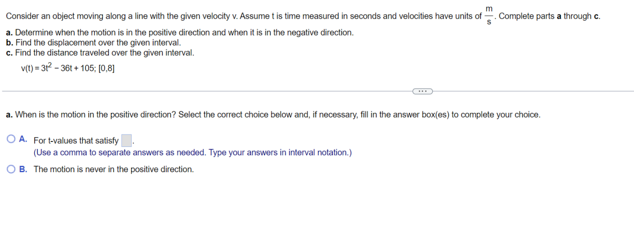Screen dimensions: 634x237
Task: Click the m/s units fraction
Action: (489, 16)
